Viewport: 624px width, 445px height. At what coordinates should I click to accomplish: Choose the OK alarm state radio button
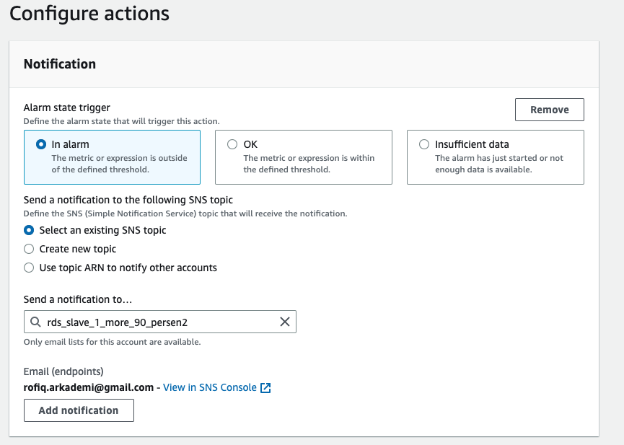[232, 144]
